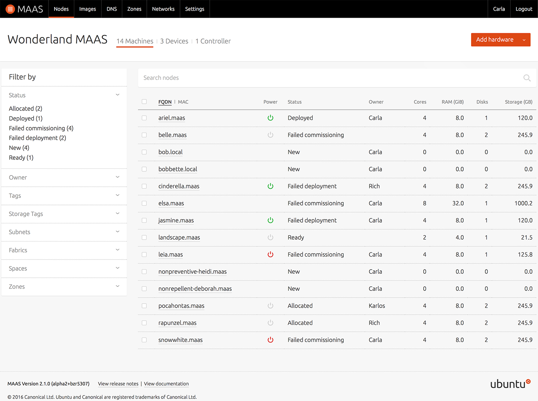538x401 pixels.
Task: Click ariel.maas green power icon
Action: tap(270, 118)
